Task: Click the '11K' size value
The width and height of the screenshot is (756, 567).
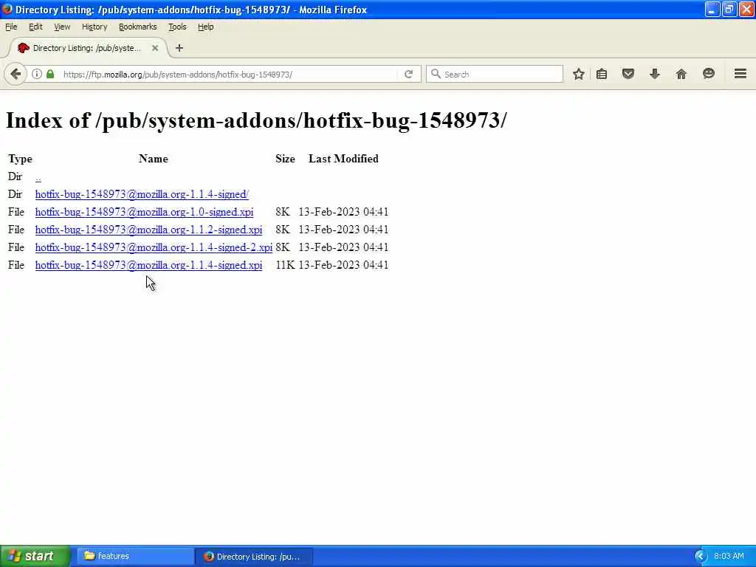Action: [x=285, y=265]
